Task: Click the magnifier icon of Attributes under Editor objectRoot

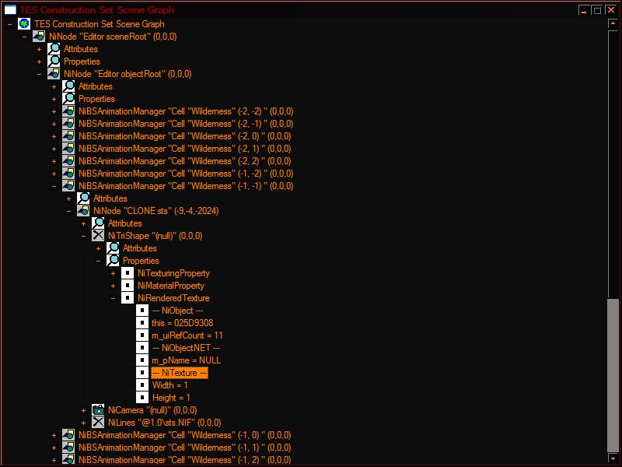Action: pyautogui.click(x=68, y=86)
